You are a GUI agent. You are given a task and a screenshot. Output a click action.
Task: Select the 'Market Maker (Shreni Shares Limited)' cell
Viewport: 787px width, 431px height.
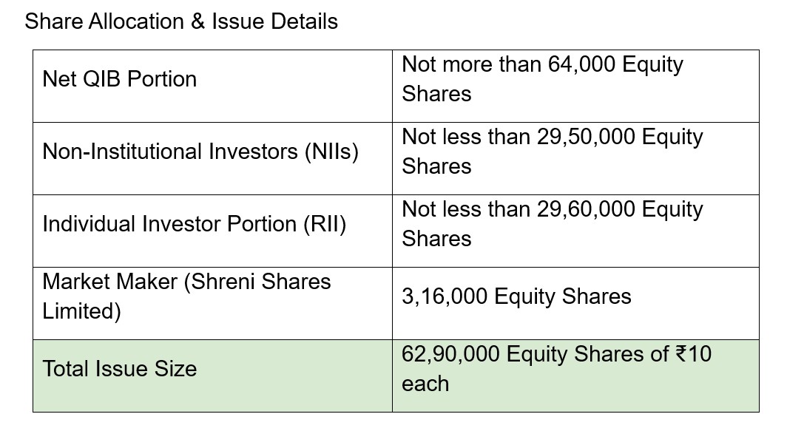coord(212,304)
